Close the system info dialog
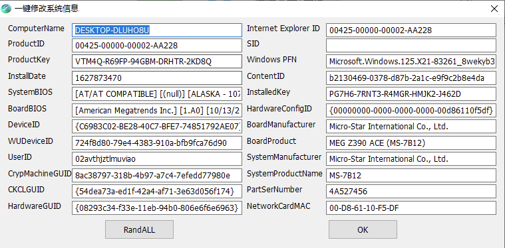 click(x=494, y=9)
